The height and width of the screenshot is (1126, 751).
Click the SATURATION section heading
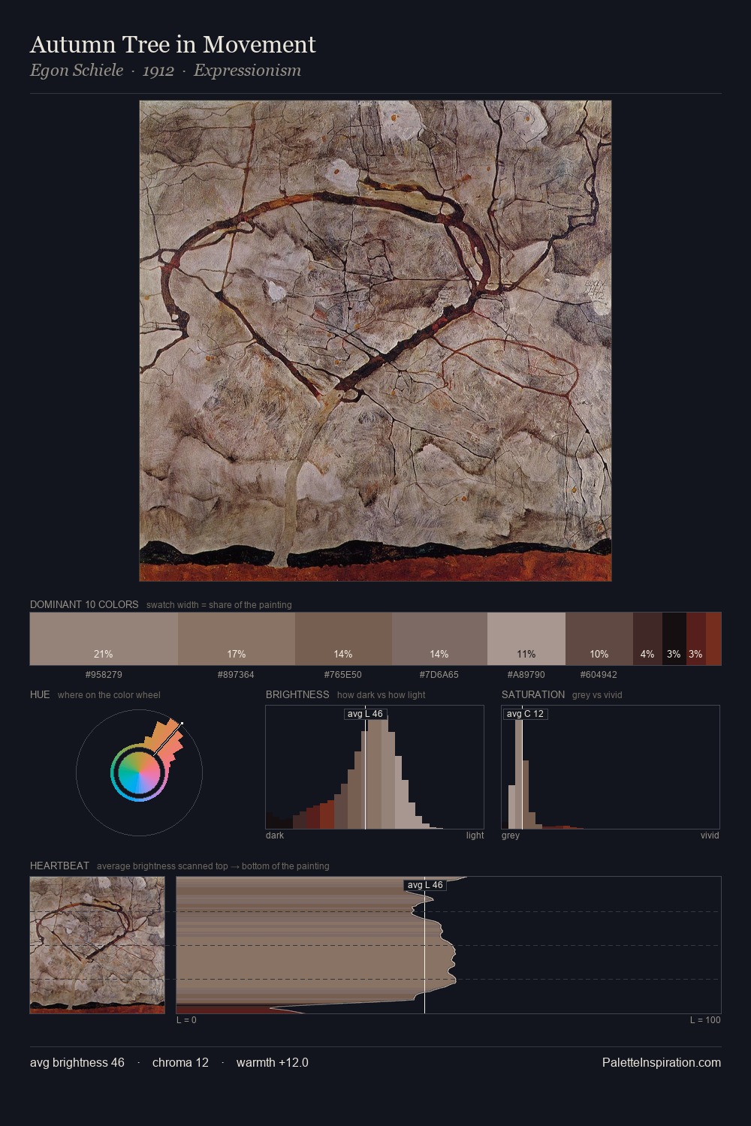[x=533, y=694]
